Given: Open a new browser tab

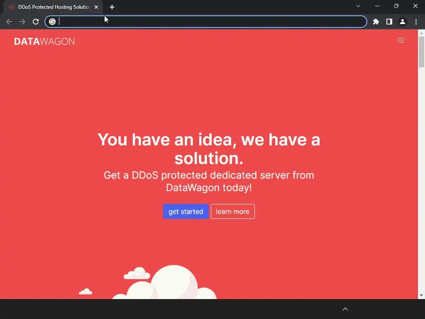Looking at the screenshot, I should 112,7.
